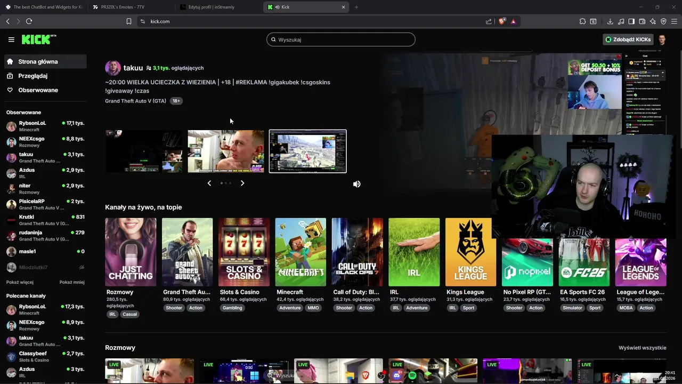Open takuu featured streamer avatar
Screen dimensions: 682x384
coord(112,68)
